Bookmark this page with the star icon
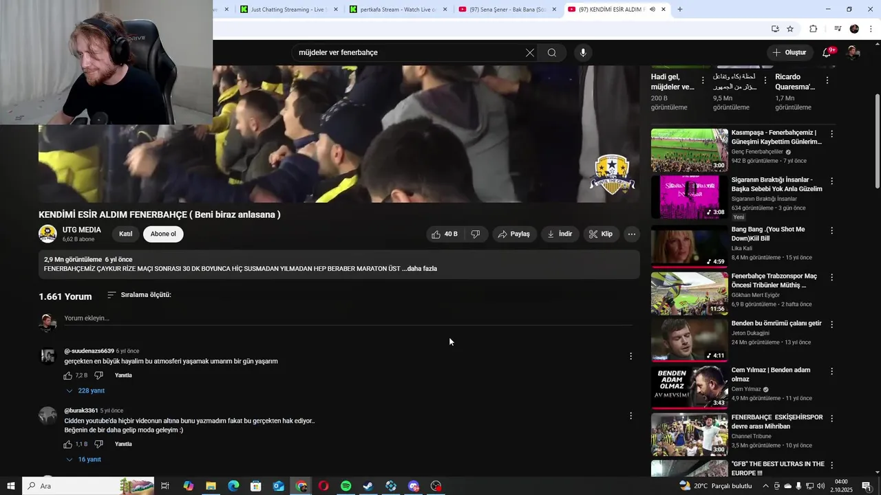 coord(790,29)
